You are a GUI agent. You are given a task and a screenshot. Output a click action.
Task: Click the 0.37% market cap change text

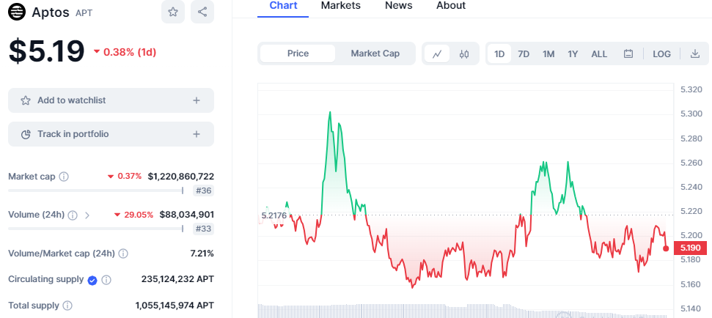129,176
